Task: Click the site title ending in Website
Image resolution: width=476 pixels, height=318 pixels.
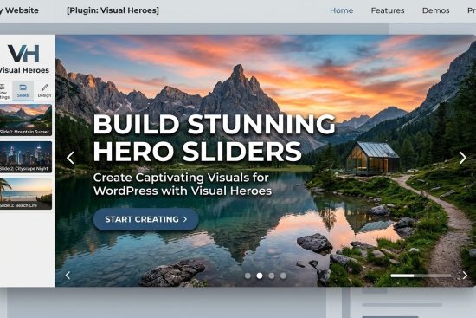Action: (x=19, y=10)
